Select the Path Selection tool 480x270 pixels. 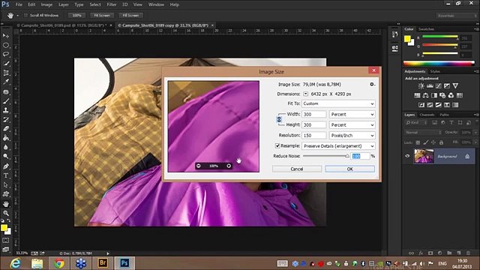coord(6,185)
